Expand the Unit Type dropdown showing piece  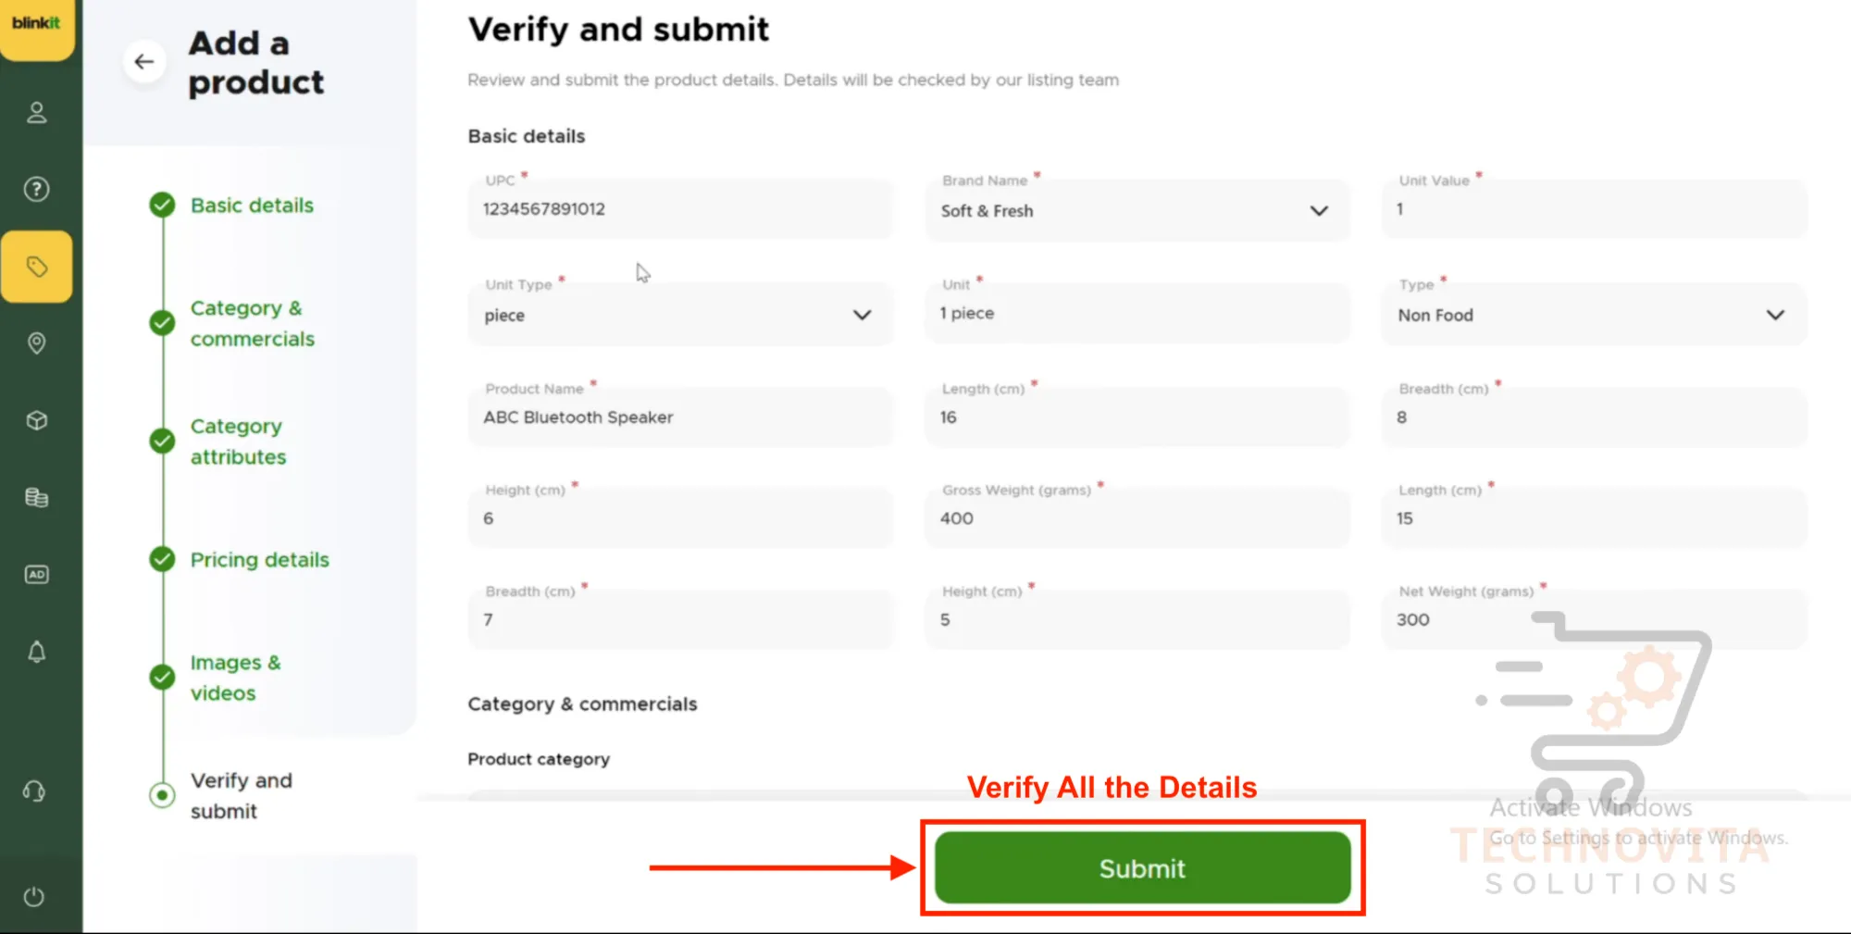(861, 315)
